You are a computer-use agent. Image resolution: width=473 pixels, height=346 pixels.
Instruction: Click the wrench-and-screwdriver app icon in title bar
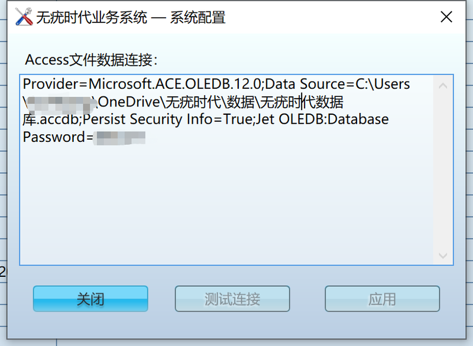[x=24, y=17]
